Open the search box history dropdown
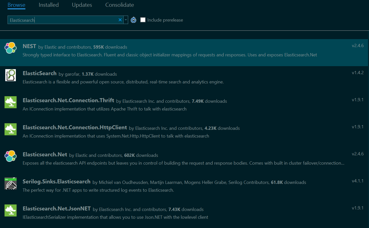Screen dimensions: 369x228 (x=126, y=20)
